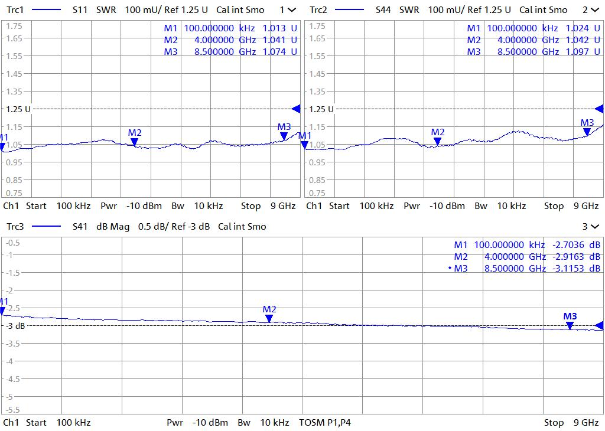Select the M3 marker on the S11 SWR trace

point(284,136)
